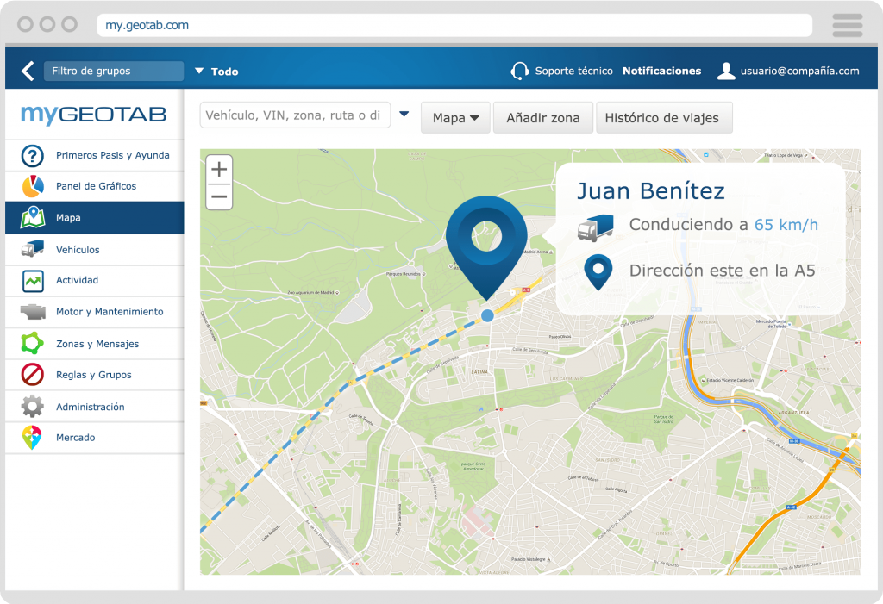Click the blue vehicle position dot

coord(488,316)
